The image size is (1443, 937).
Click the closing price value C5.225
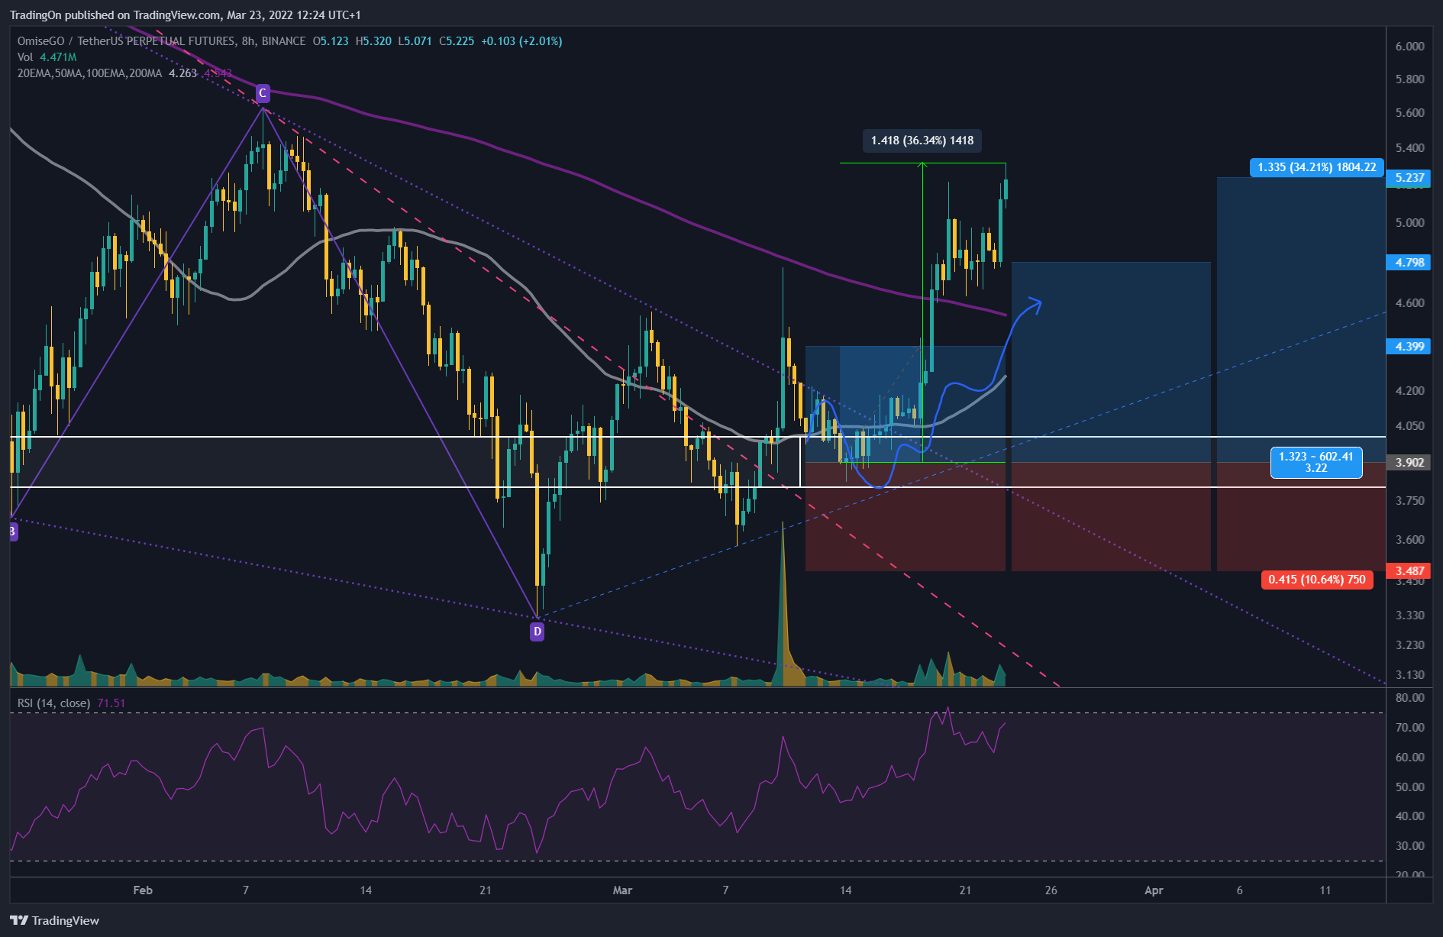coord(457,41)
